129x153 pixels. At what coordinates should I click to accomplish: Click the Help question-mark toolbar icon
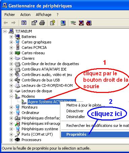[x=53, y=23]
